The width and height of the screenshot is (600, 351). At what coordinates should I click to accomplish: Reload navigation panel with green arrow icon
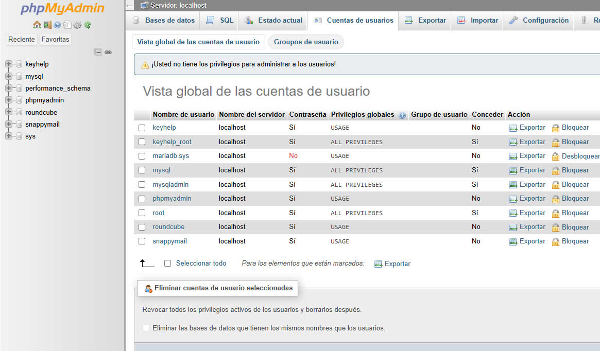point(88,25)
